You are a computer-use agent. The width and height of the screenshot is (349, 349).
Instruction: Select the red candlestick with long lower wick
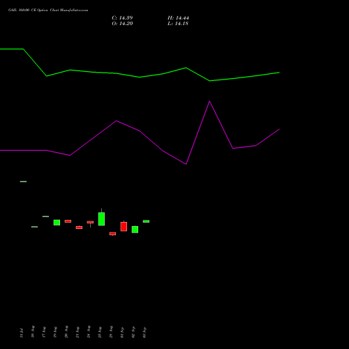tap(90, 223)
